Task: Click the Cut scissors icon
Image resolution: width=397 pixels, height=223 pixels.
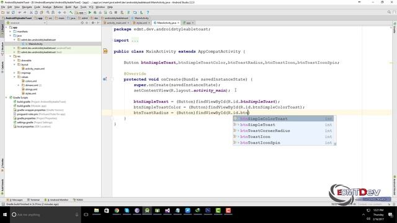Action: point(31,12)
